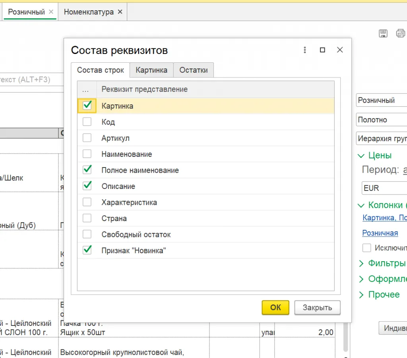
Task: Close the Номенклатура tab
Action: pos(120,12)
